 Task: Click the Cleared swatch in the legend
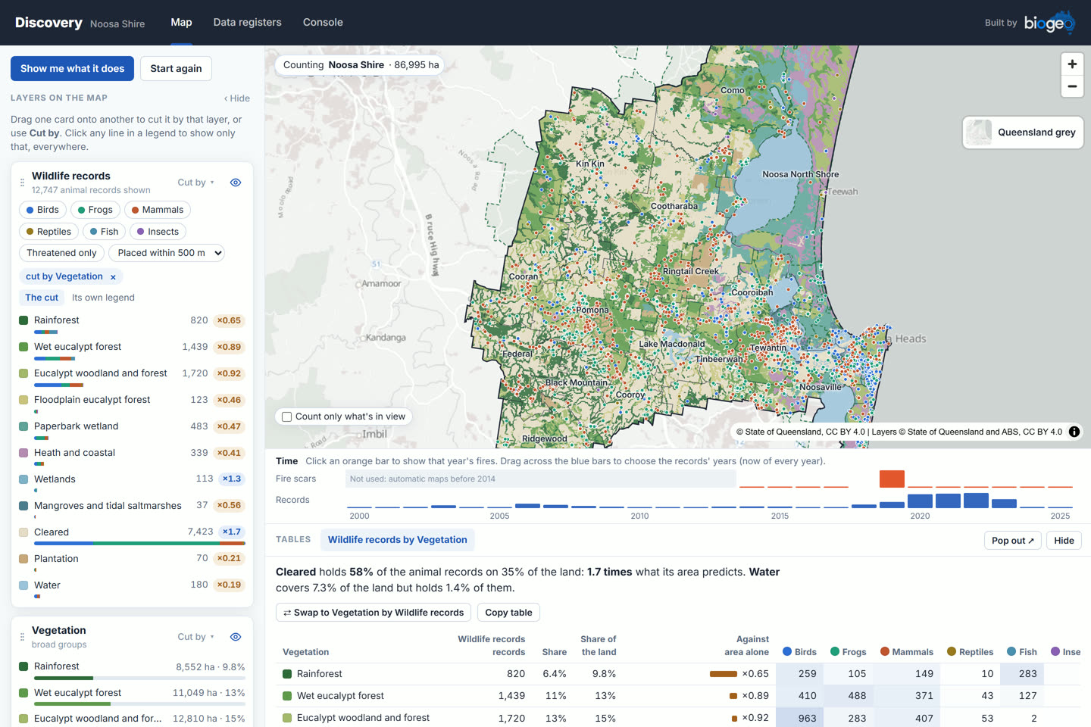coord(23,532)
